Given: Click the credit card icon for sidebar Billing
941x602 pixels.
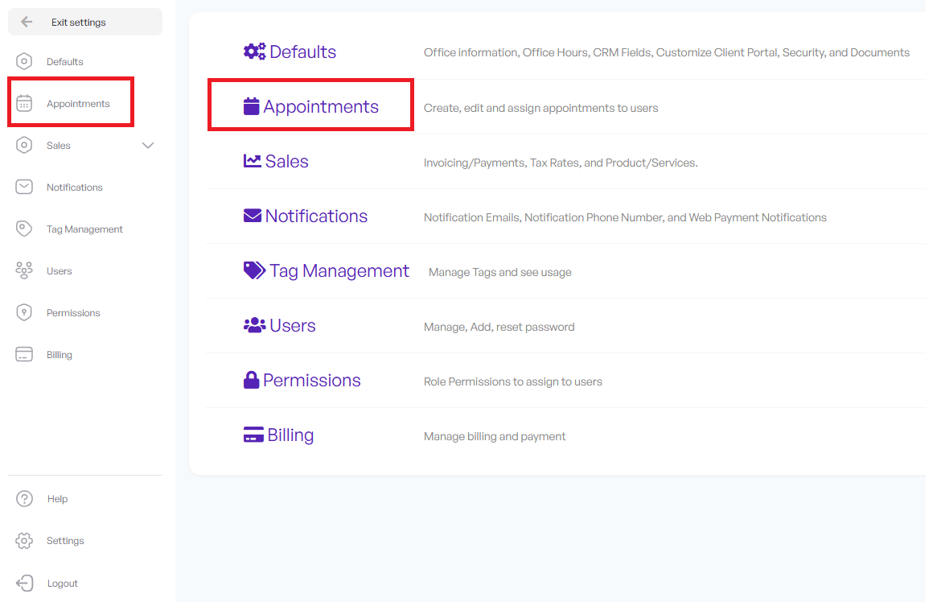Looking at the screenshot, I should pos(24,354).
